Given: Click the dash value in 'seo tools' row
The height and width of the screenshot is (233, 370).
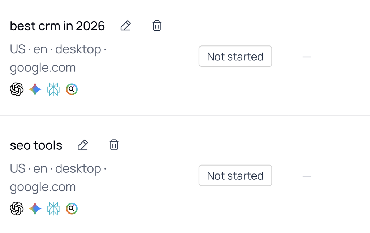Looking at the screenshot, I should pyautogui.click(x=307, y=176).
